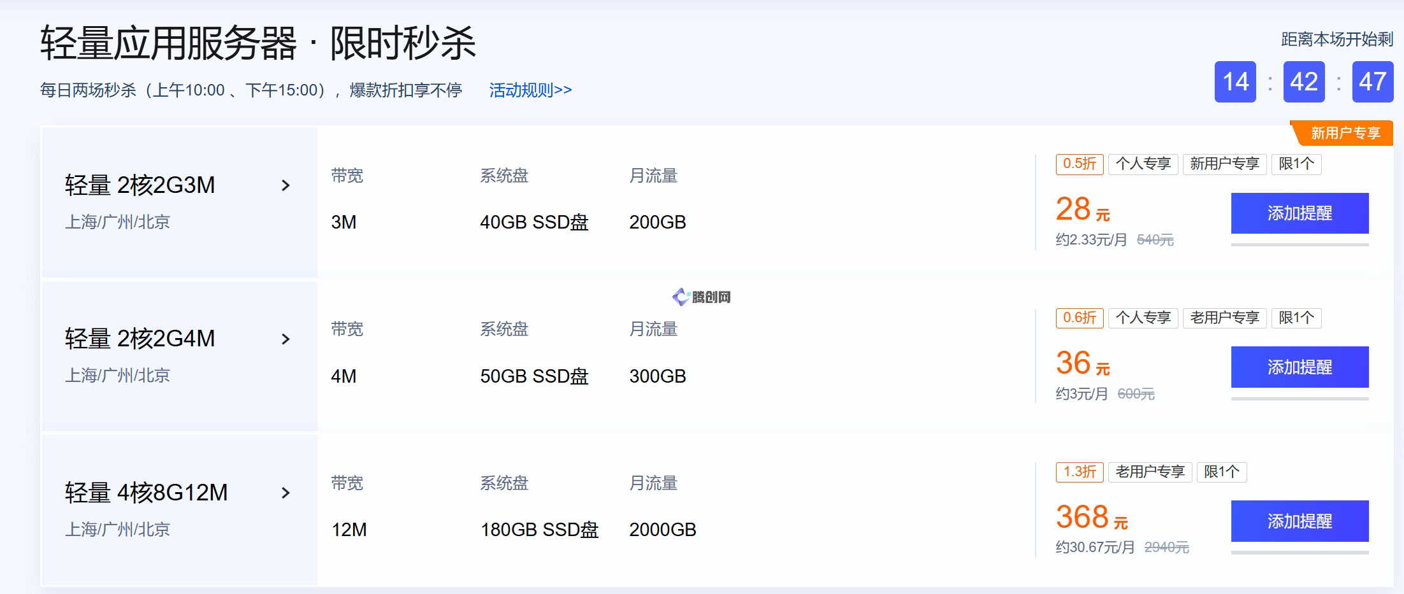
Task: Click the progress bar under 36元 添加提醒
Action: (x=1299, y=399)
